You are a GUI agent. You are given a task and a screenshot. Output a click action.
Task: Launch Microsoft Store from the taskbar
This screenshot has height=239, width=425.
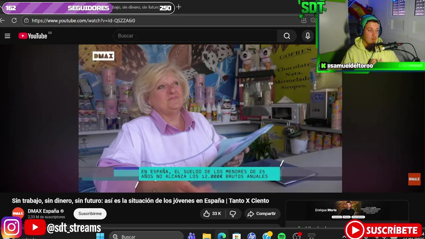(236, 236)
